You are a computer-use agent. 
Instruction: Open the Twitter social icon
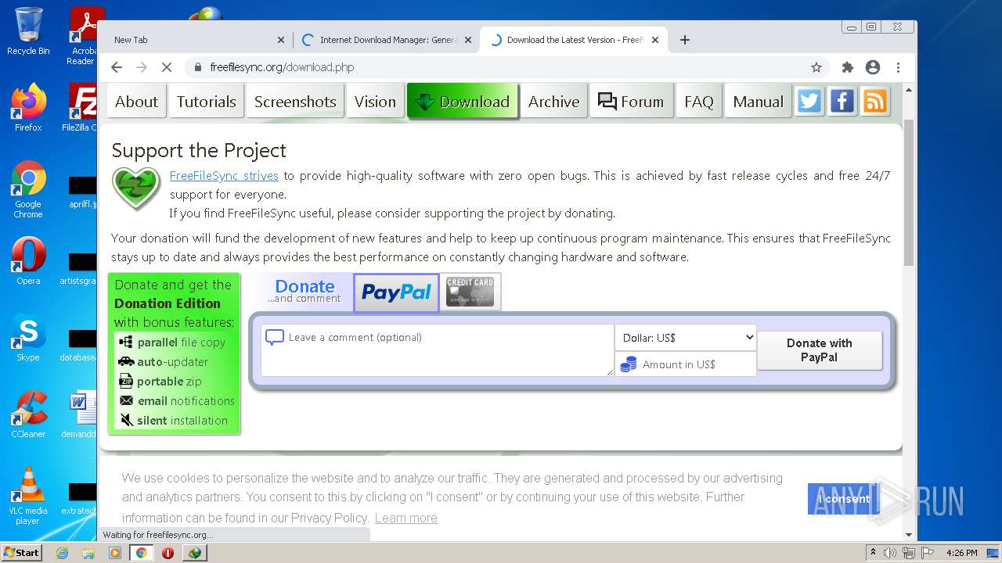point(809,102)
